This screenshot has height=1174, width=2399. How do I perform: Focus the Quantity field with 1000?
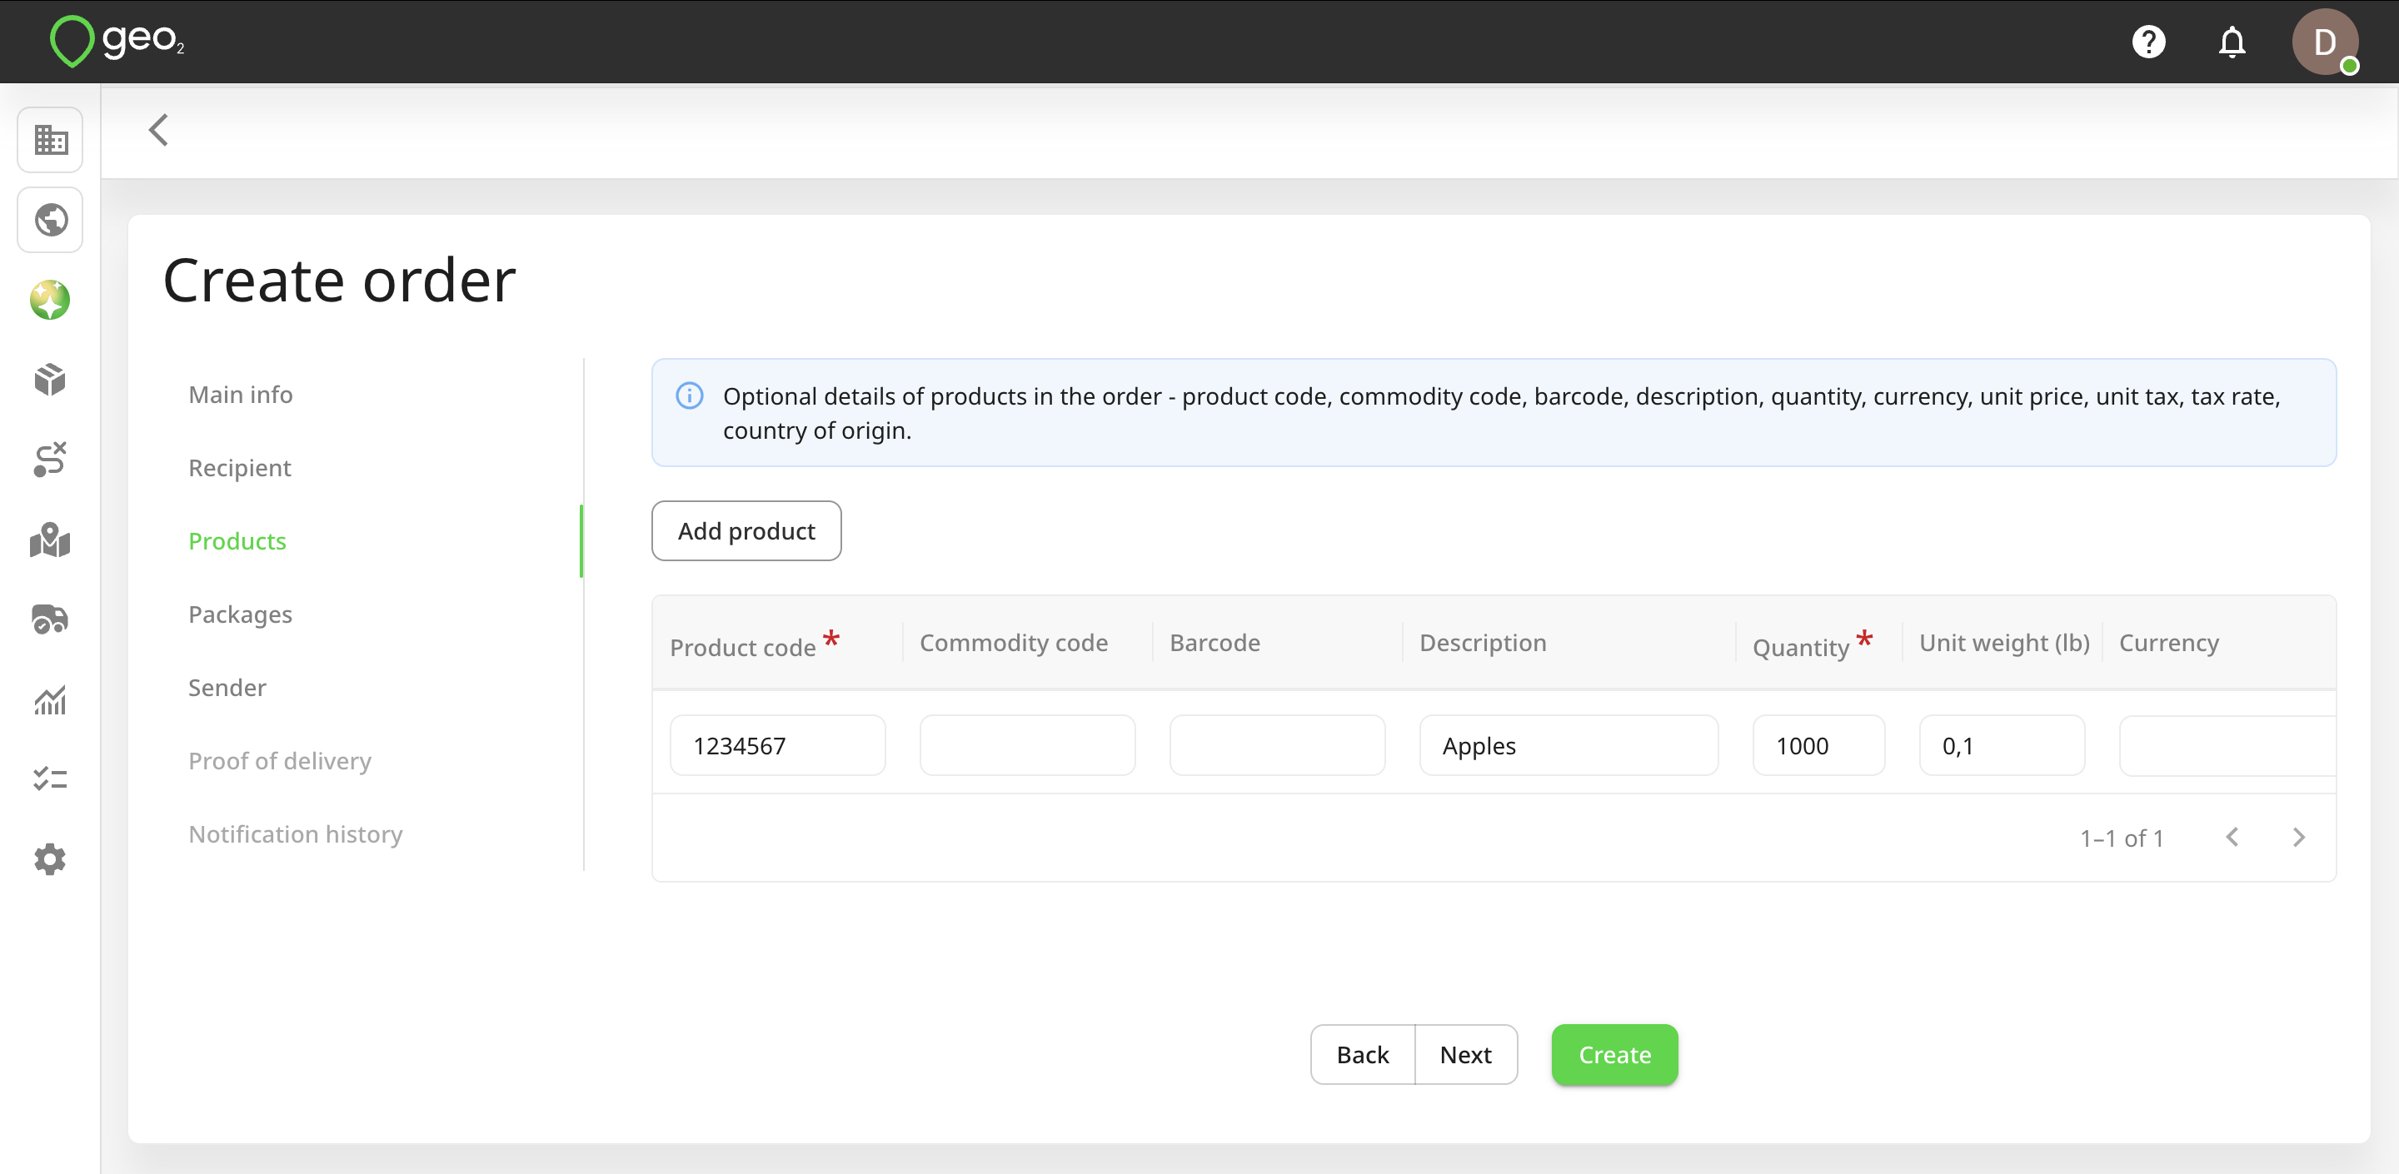pyautogui.click(x=1818, y=746)
